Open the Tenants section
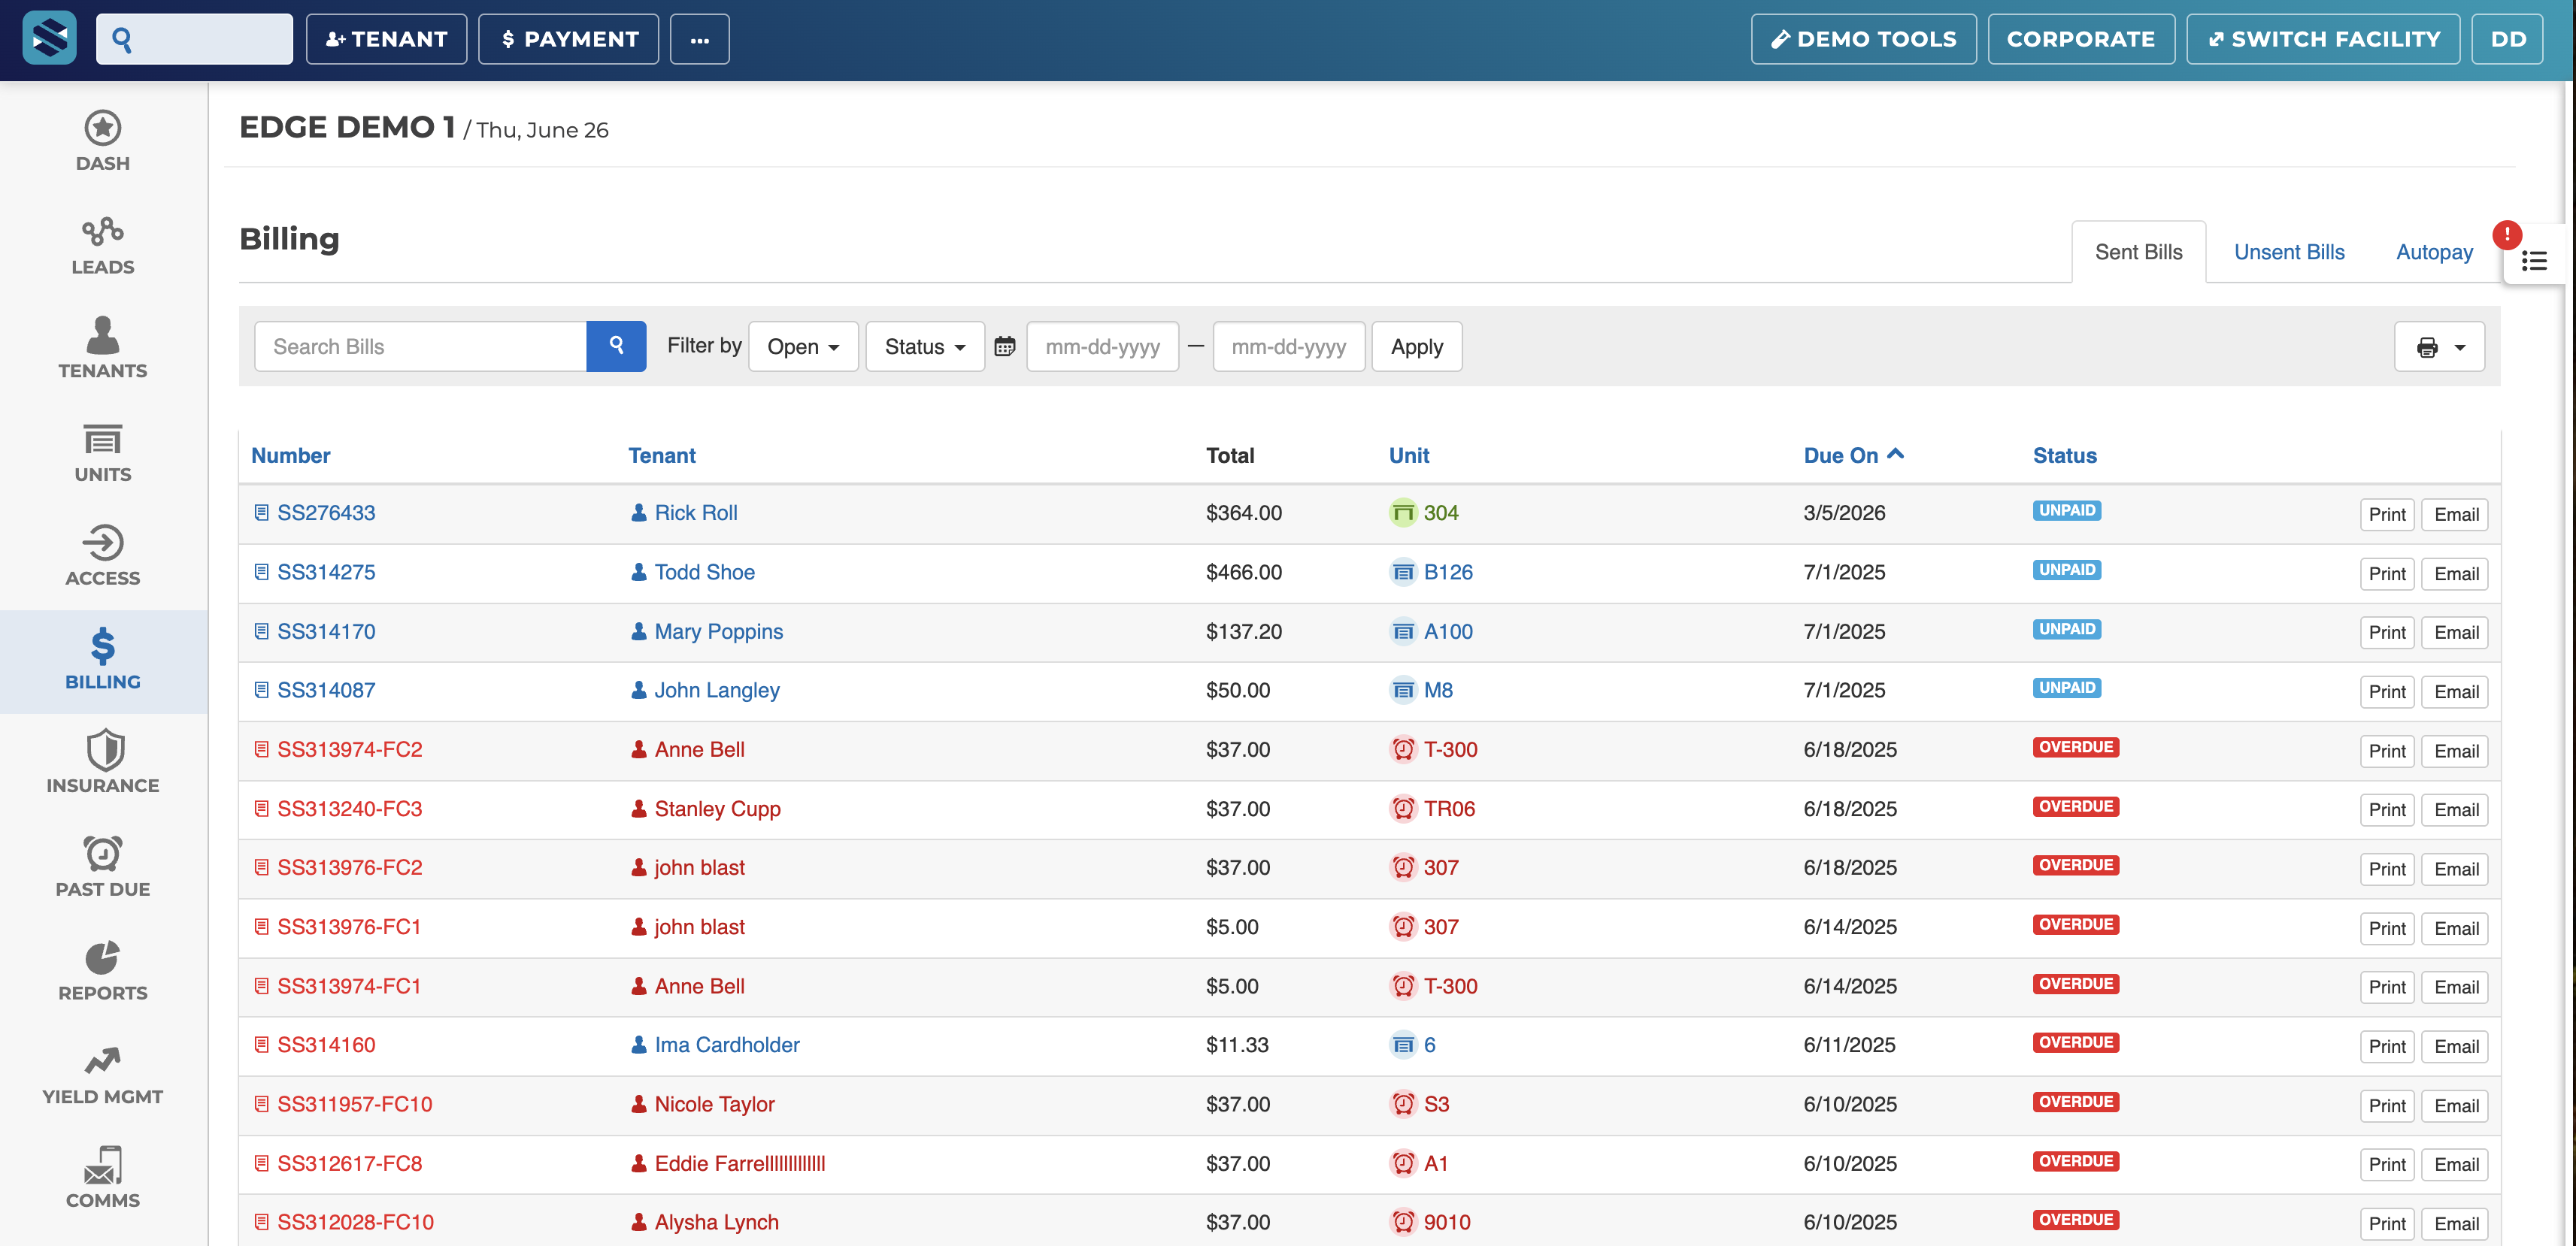The height and width of the screenshot is (1246, 2576). [x=102, y=349]
